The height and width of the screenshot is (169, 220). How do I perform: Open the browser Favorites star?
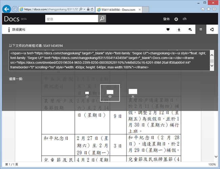coord(208,9)
